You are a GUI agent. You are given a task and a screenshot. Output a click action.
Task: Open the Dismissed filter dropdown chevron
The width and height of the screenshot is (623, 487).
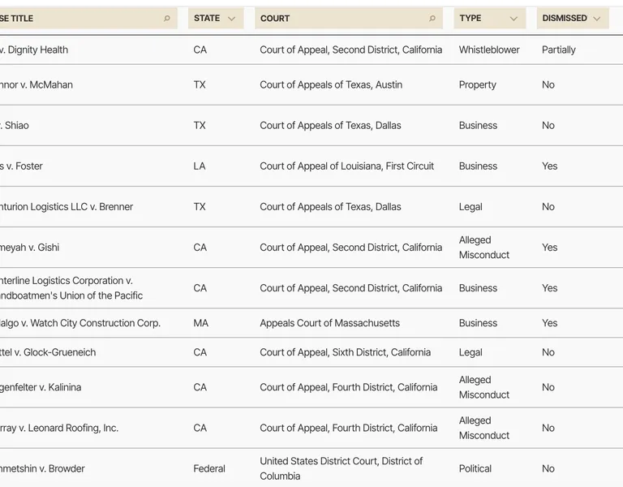tap(597, 19)
